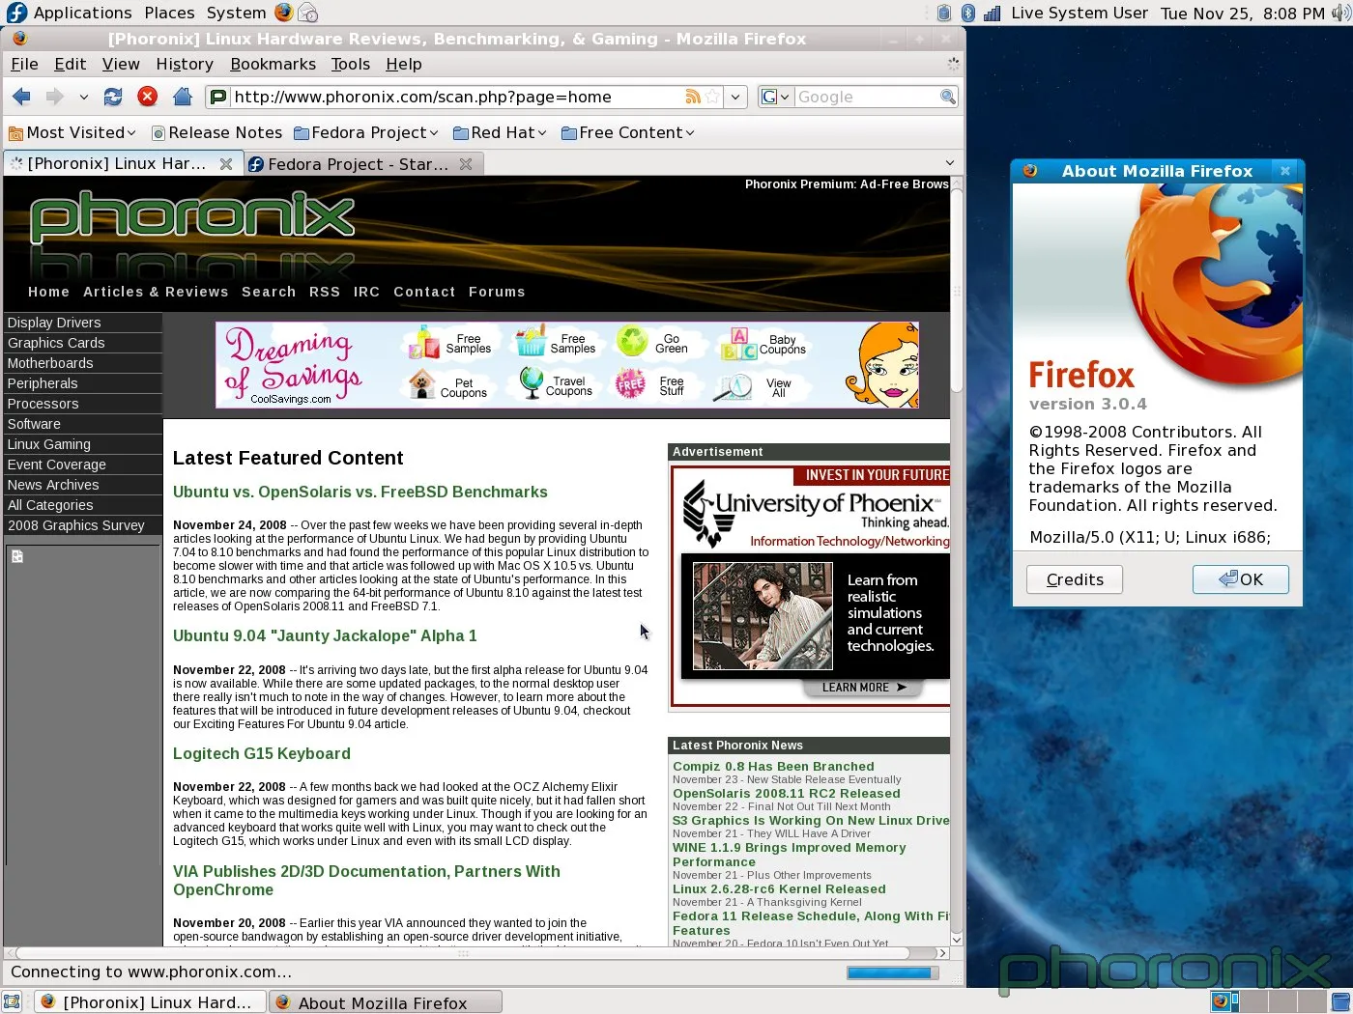Switch to About Mozilla Firefox taskbar button
The image size is (1353, 1014).
386,1002
